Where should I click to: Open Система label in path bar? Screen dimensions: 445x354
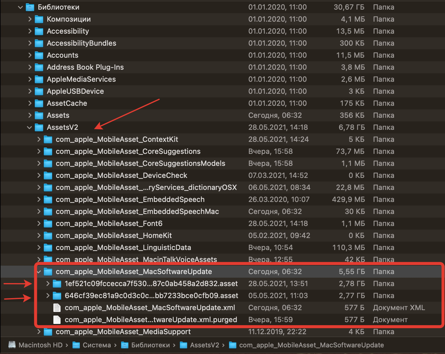tap(97, 345)
